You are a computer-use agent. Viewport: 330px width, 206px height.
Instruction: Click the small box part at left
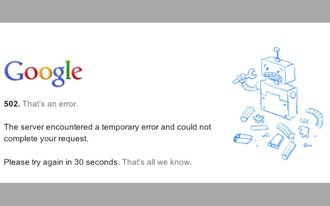tap(243, 139)
